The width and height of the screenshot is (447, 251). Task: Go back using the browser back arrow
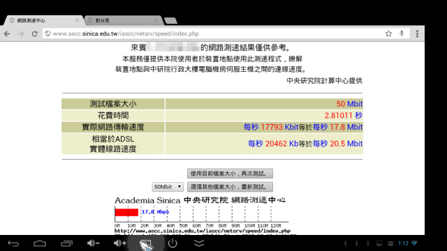point(7,34)
